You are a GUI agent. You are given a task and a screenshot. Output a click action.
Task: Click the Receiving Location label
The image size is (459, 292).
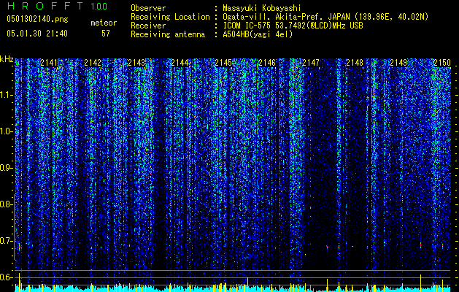[170, 17]
